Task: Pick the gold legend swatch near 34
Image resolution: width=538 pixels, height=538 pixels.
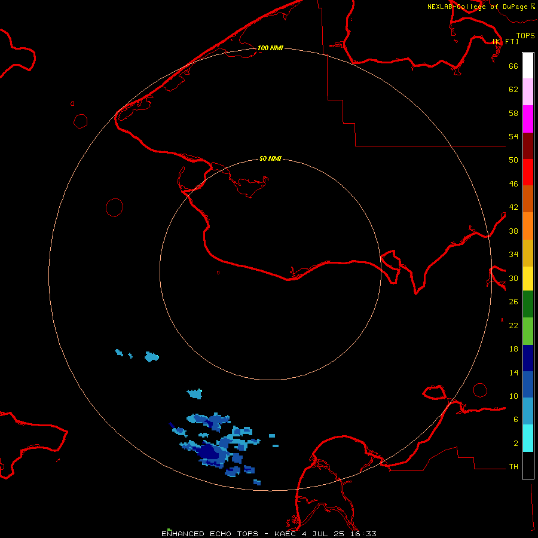Action: 528,253
